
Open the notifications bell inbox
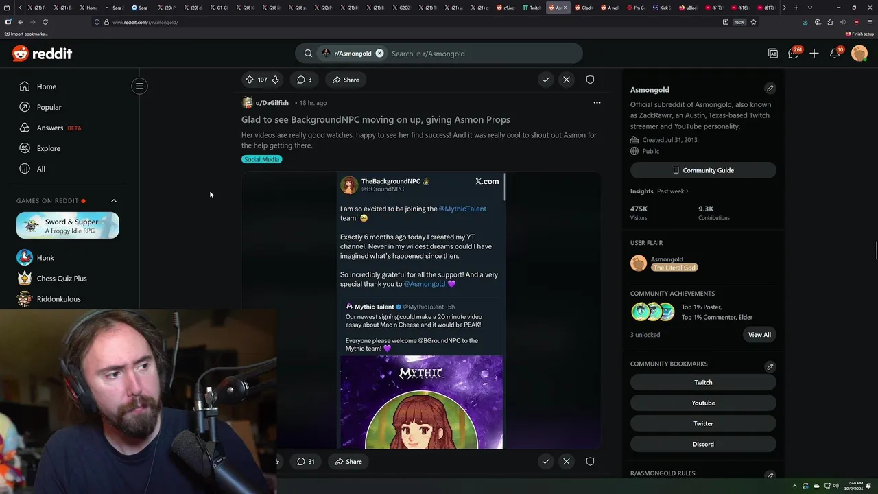pyautogui.click(x=835, y=54)
